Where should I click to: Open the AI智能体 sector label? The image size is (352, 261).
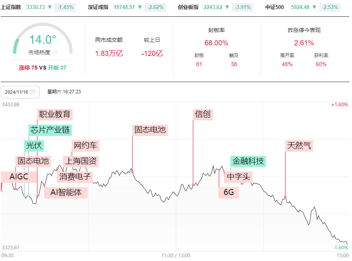point(66,193)
